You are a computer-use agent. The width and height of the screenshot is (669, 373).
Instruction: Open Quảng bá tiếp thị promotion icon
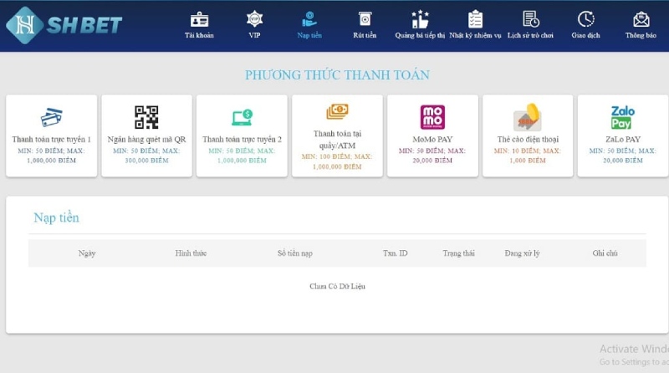(x=420, y=19)
